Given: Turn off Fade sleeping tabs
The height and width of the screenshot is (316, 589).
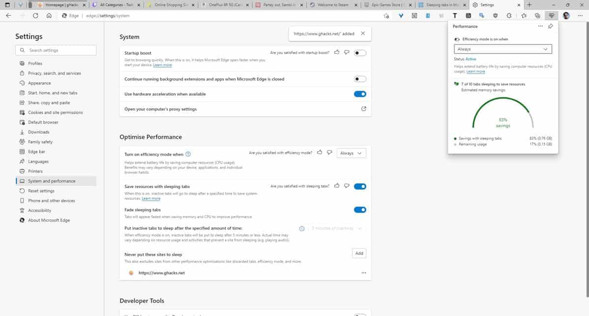Looking at the screenshot, I should [360, 209].
